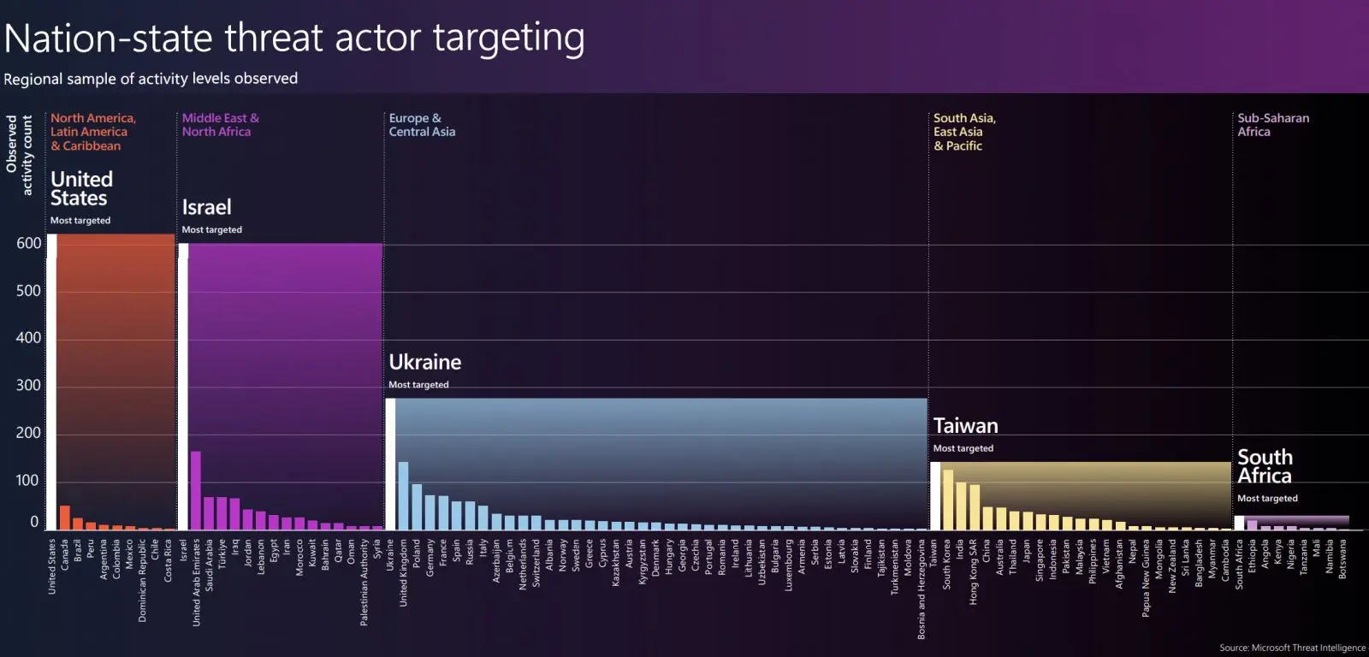Select the "Regional sample of activity levels observed" subtitle
The image size is (1369, 657).
pyautogui.click(x=151, y=79)
